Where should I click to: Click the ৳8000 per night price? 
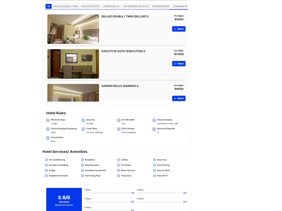point(179,89)
